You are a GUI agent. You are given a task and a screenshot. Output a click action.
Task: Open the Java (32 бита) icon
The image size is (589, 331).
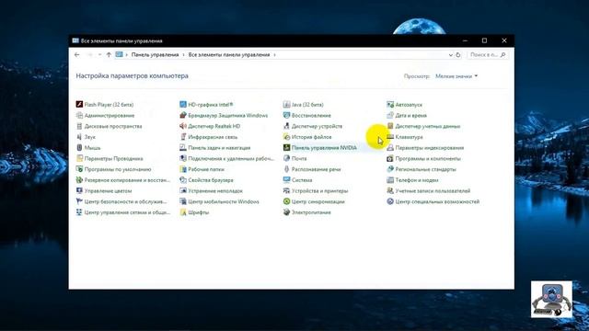[x=286, y=104]
